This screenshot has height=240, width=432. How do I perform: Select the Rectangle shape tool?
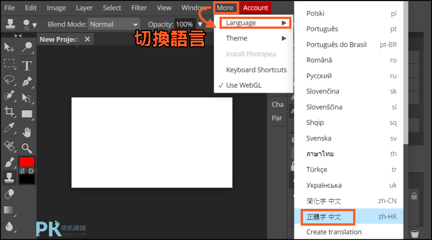click(27, 114)
